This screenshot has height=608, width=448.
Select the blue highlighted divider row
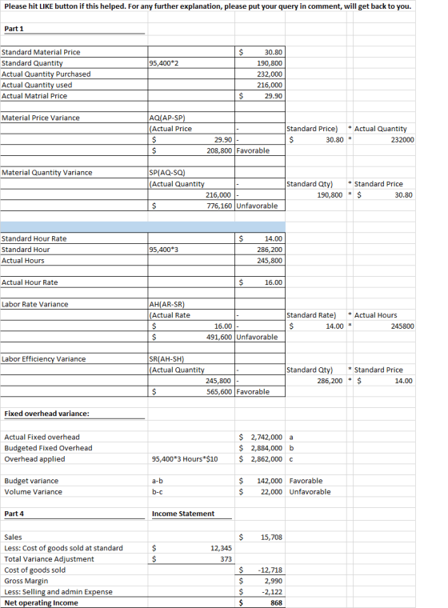[x=142, y=227]
